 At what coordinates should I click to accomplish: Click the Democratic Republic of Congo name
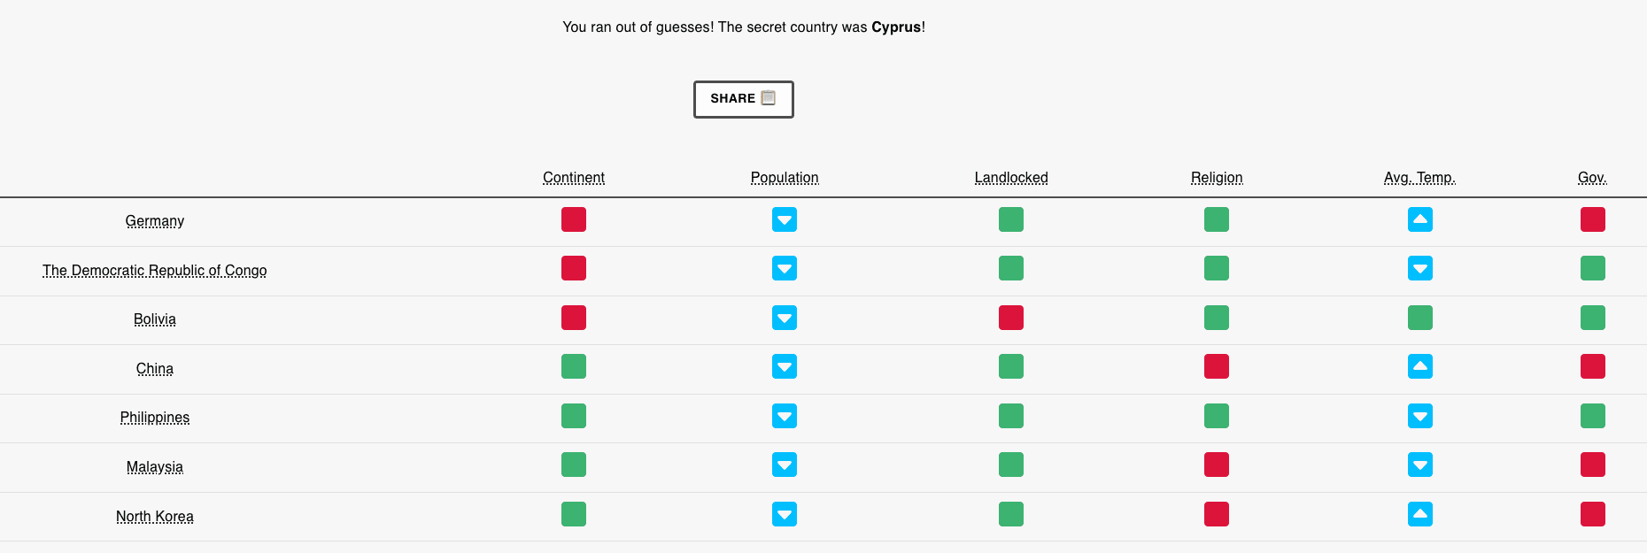[155, 271]
